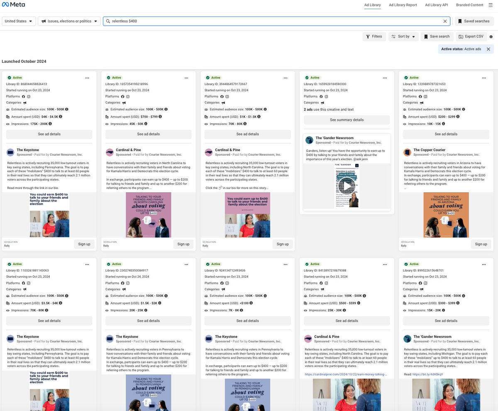Open the three-dot menu for ad 1239889787321653
The image size is (498, 411).
484,78
